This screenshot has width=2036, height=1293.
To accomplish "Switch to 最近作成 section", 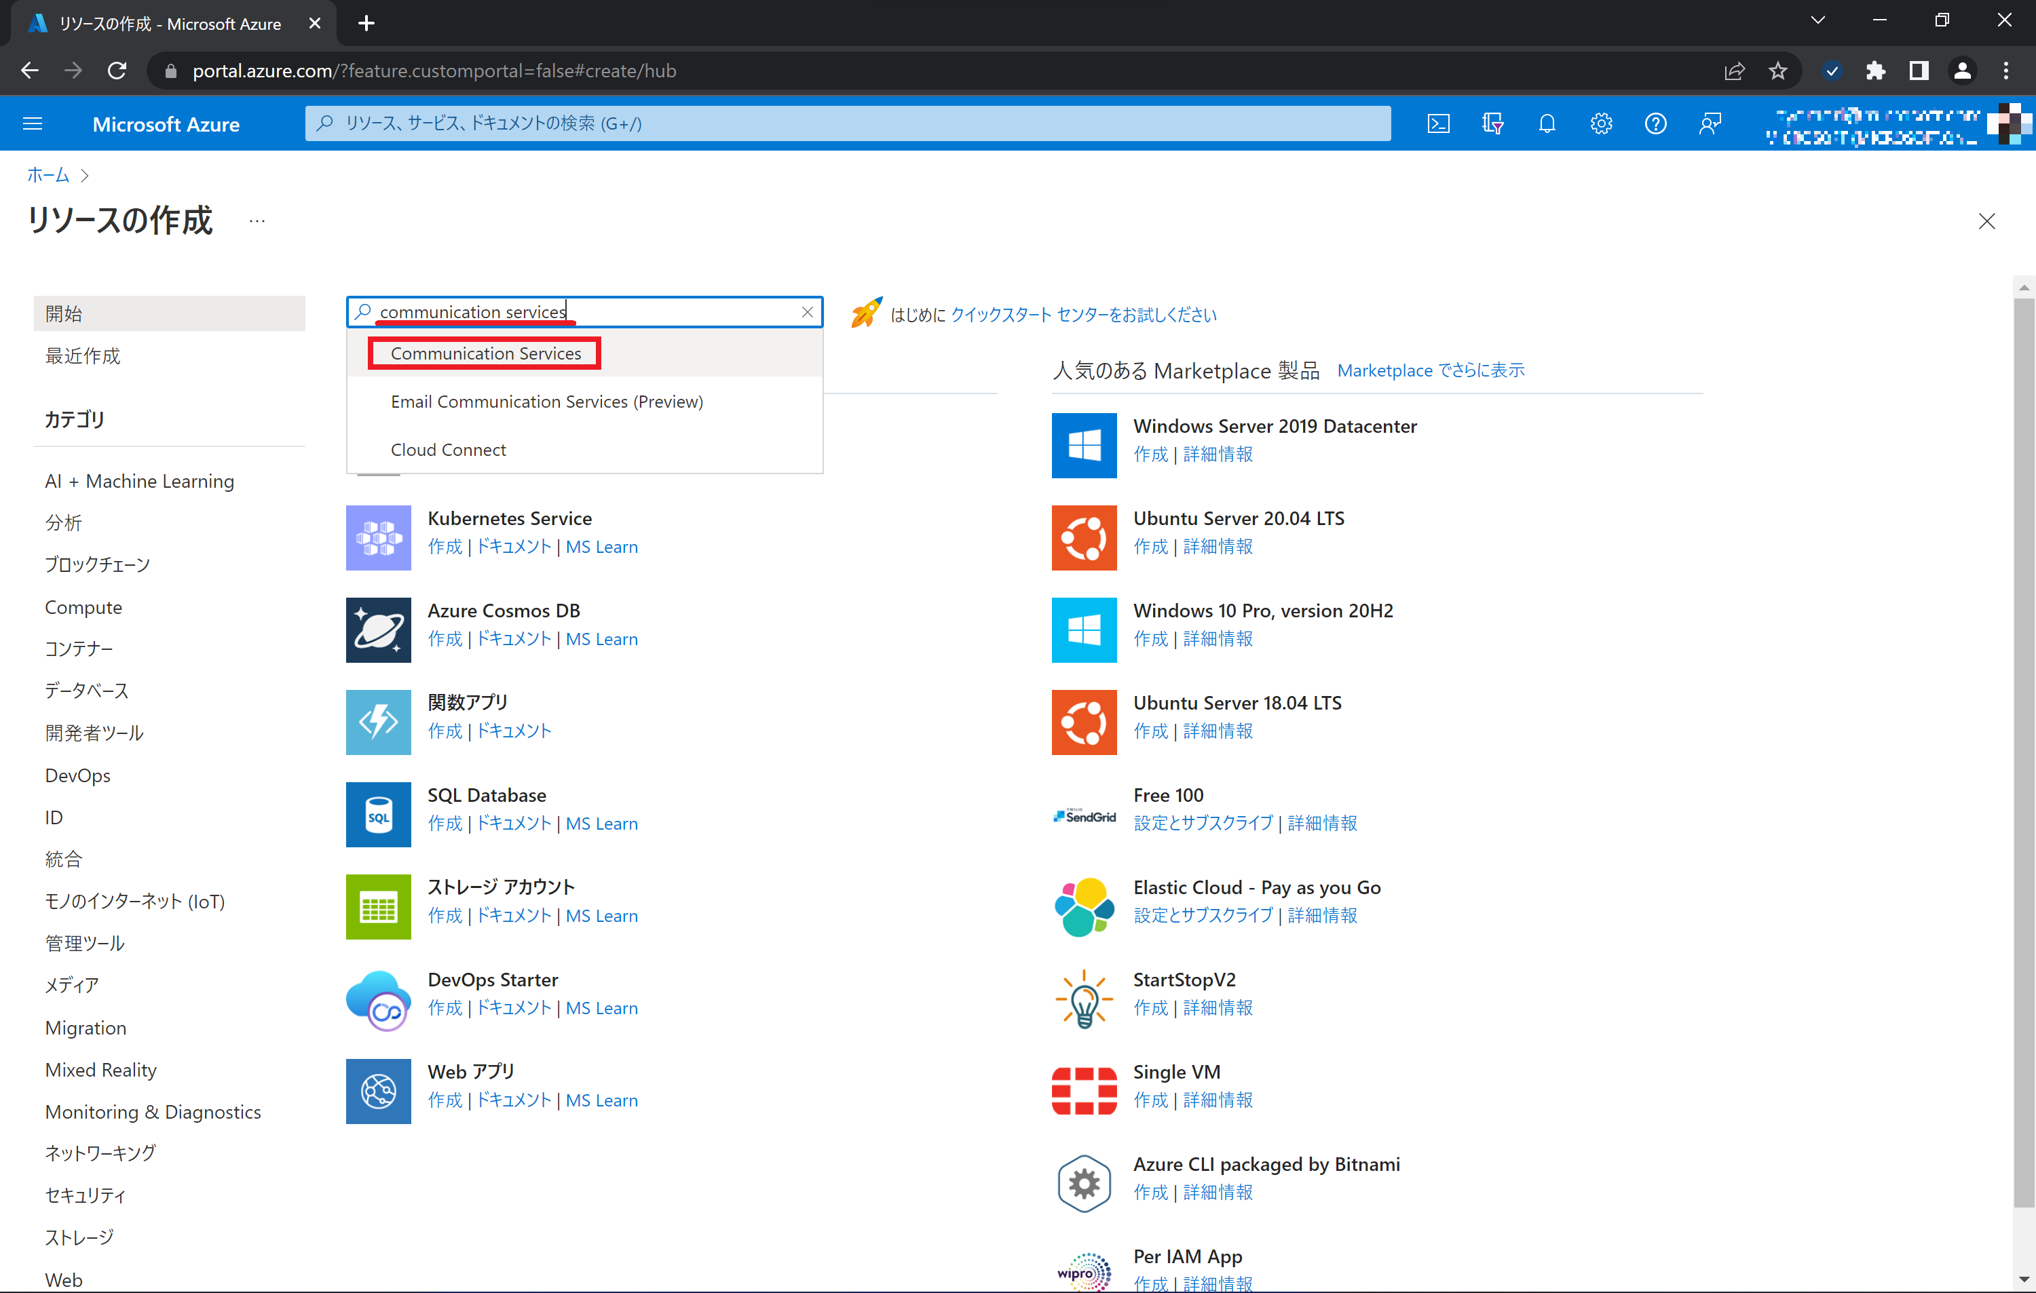I will 83,355.
